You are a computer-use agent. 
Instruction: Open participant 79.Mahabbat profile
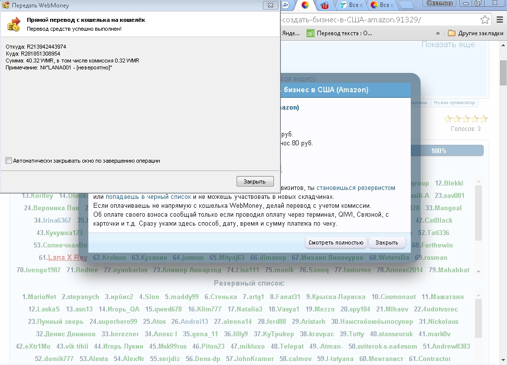(x=449, y=270)
